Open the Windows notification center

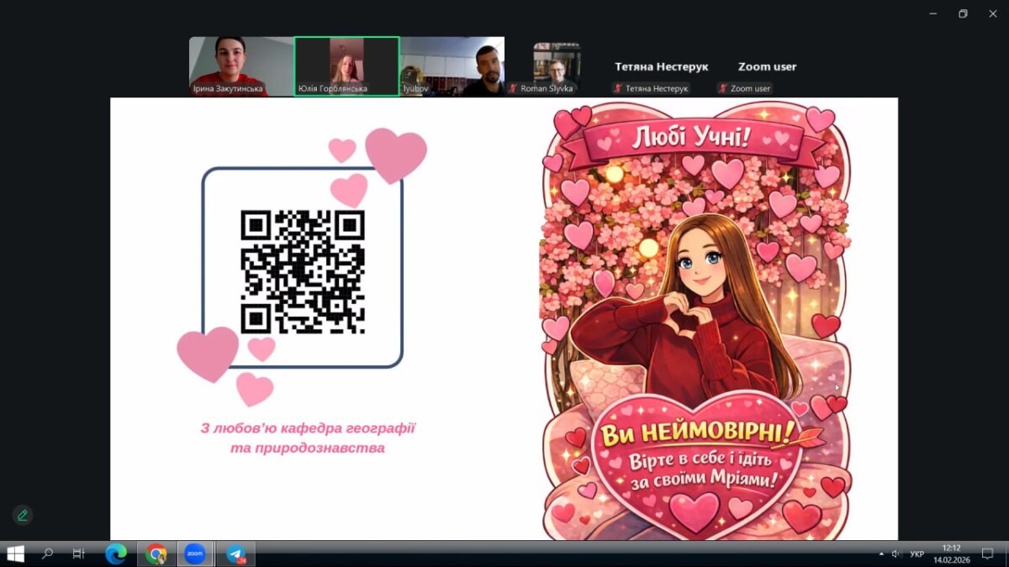coord(988,554)
